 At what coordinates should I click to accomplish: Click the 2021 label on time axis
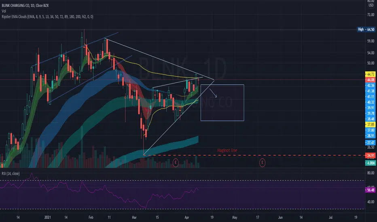[x=48, y=218]
